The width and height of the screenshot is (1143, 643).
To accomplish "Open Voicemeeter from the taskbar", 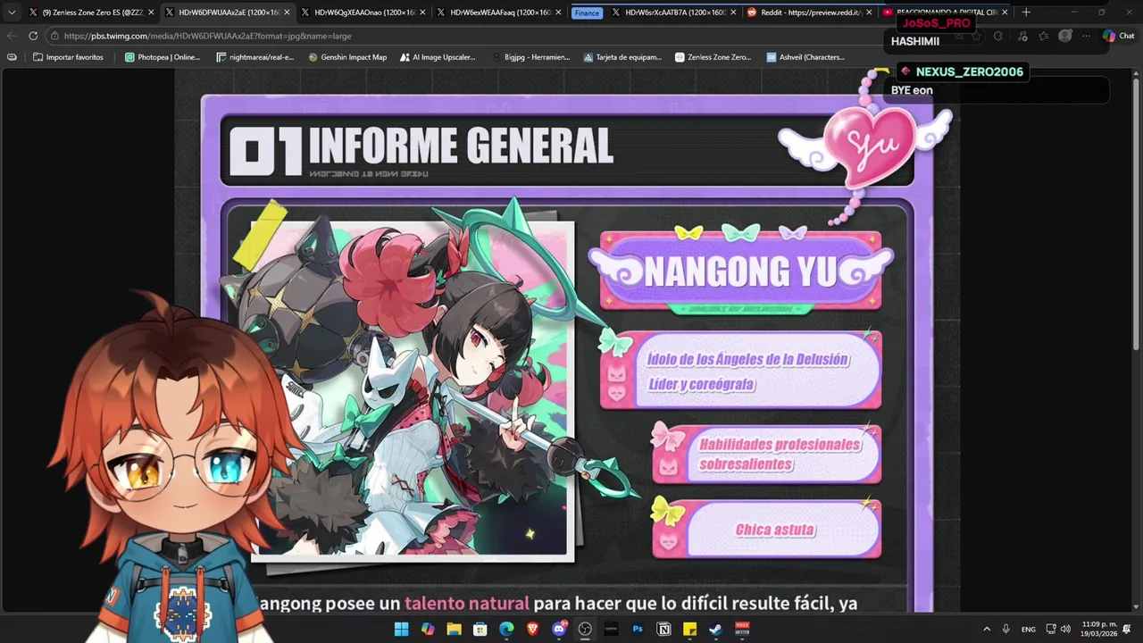I will pos(742,629).
